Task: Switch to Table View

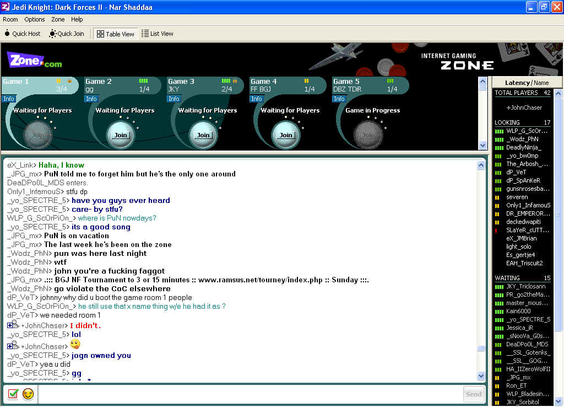Action: [x=116, y=34]
